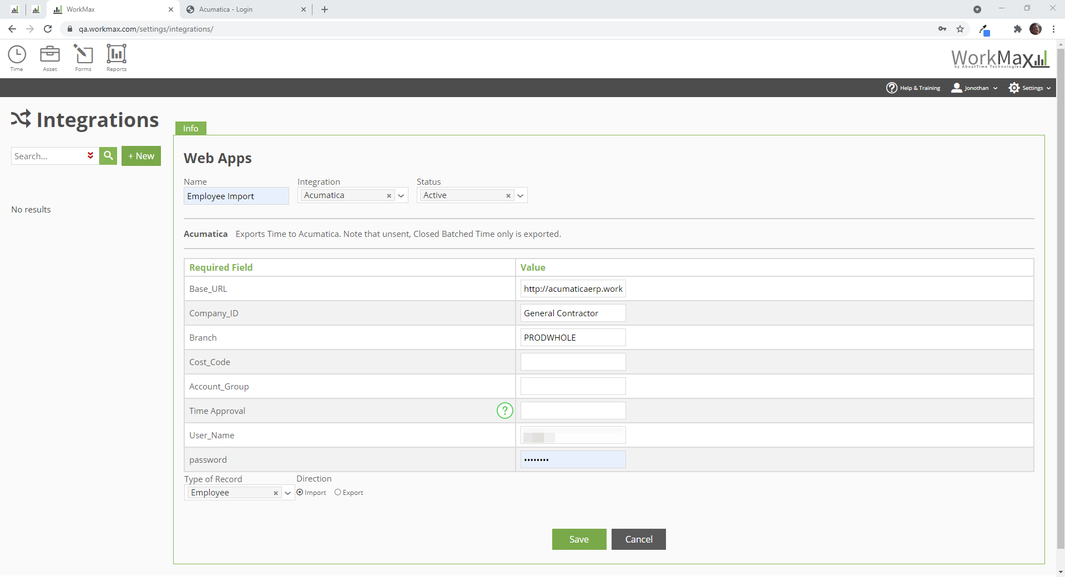
Task: Bookmark this page with the star
Action: (960, 29)
